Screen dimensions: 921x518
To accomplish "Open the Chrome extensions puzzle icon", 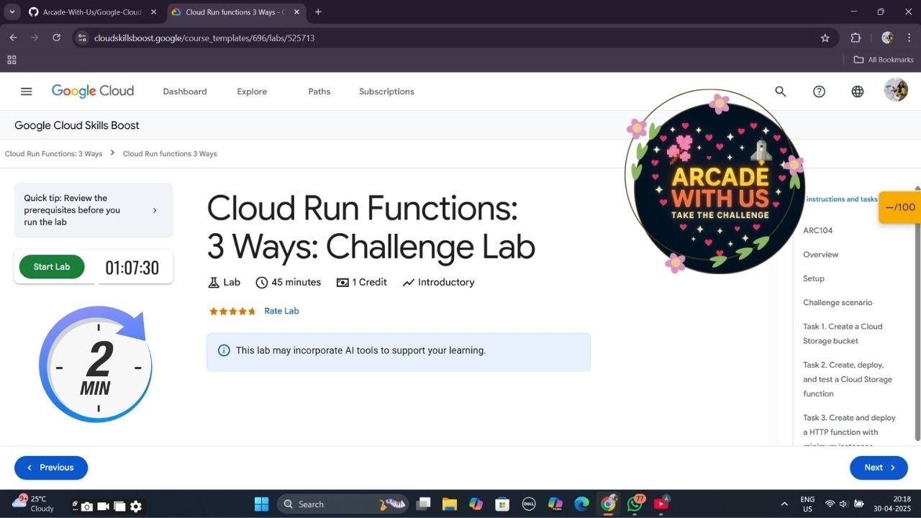I will (x=856, y=38).
